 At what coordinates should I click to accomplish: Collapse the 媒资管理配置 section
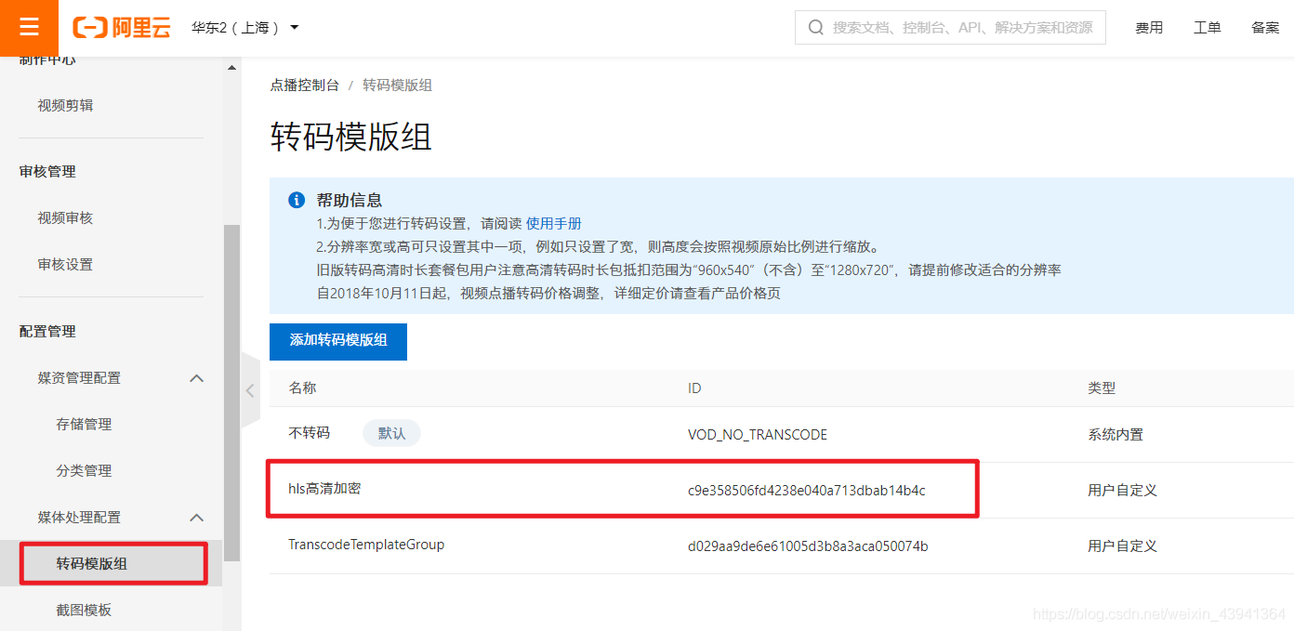point(196,378)
